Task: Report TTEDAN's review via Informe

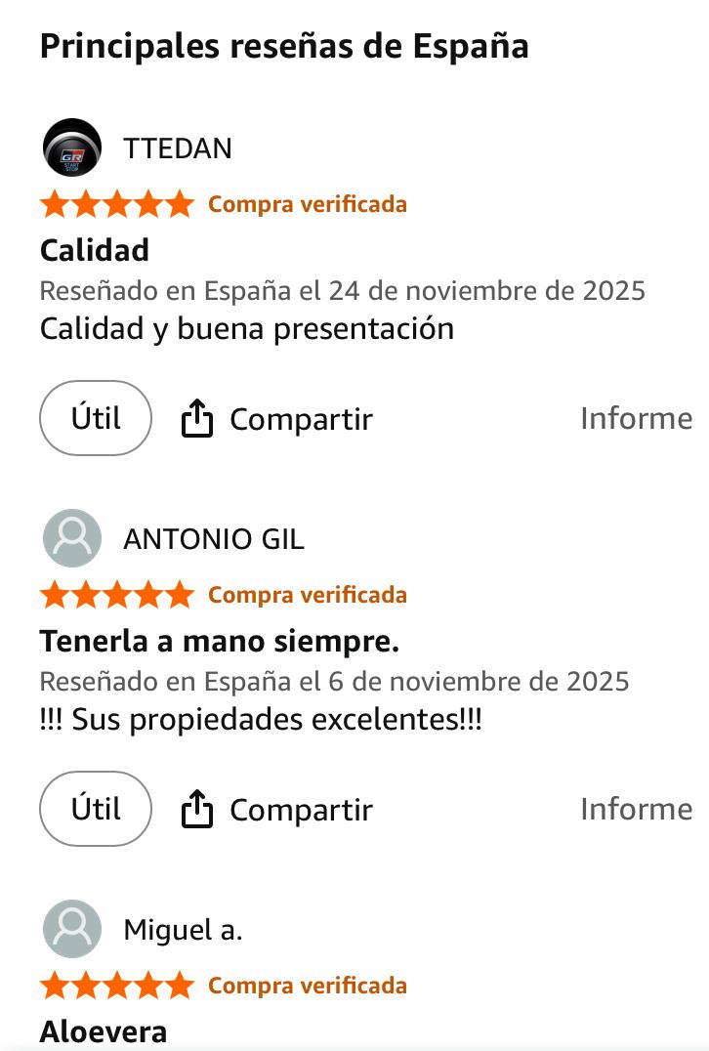Action: [x=636, y=418]
